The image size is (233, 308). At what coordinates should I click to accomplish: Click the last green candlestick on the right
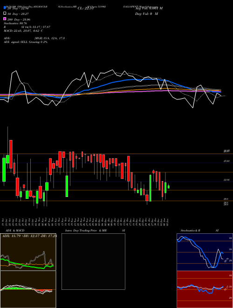(169, 187)
